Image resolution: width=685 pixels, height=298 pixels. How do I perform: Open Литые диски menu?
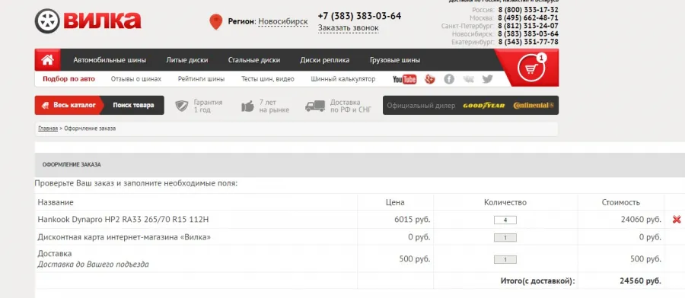click(x=187, y=60)
